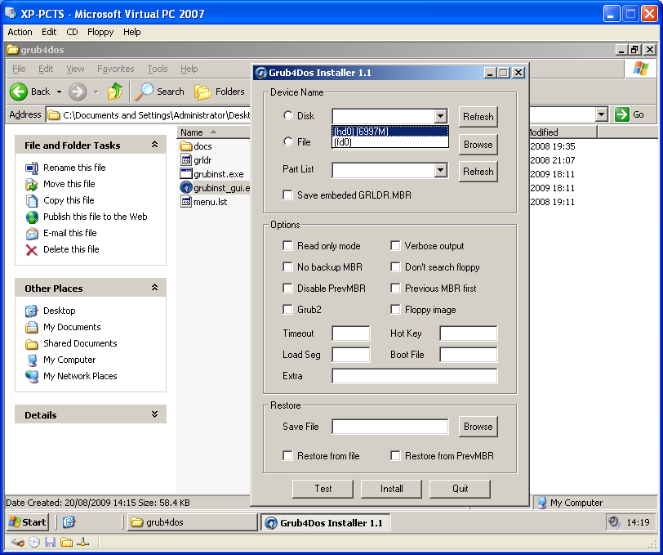Go up one folder level
This screenshot has height=555, width=663.
[x=115, y=92]
